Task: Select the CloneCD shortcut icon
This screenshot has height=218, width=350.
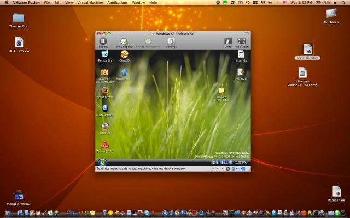Action: (x=124, y=55)
